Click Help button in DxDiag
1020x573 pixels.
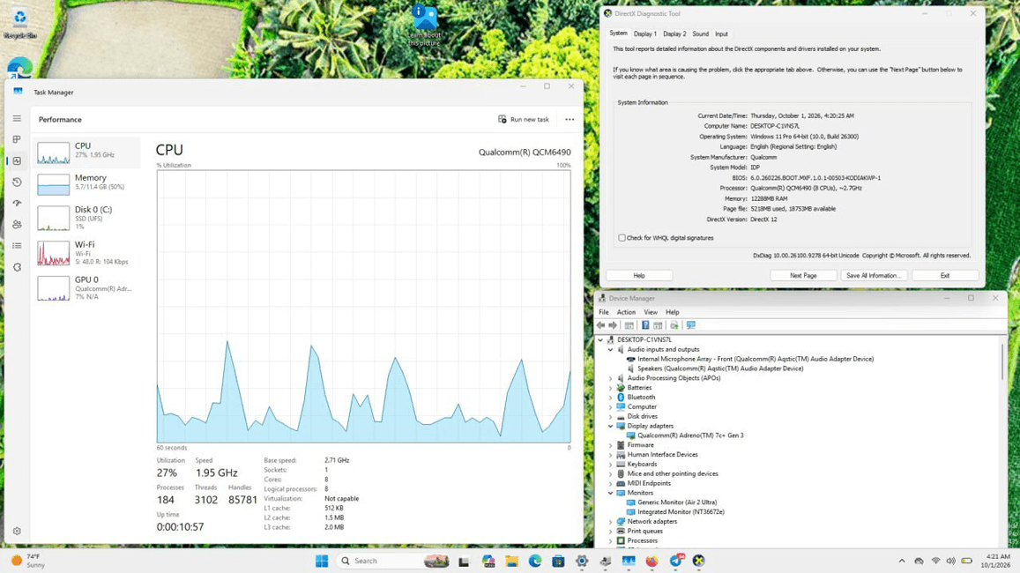(x=639, y=276)
